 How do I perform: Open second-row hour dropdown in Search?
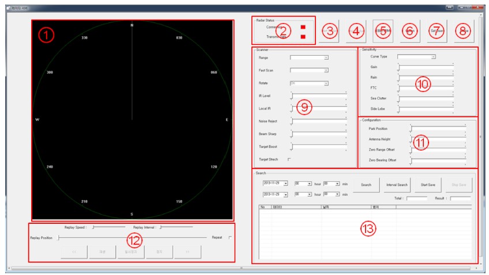[x=303, y=194]
